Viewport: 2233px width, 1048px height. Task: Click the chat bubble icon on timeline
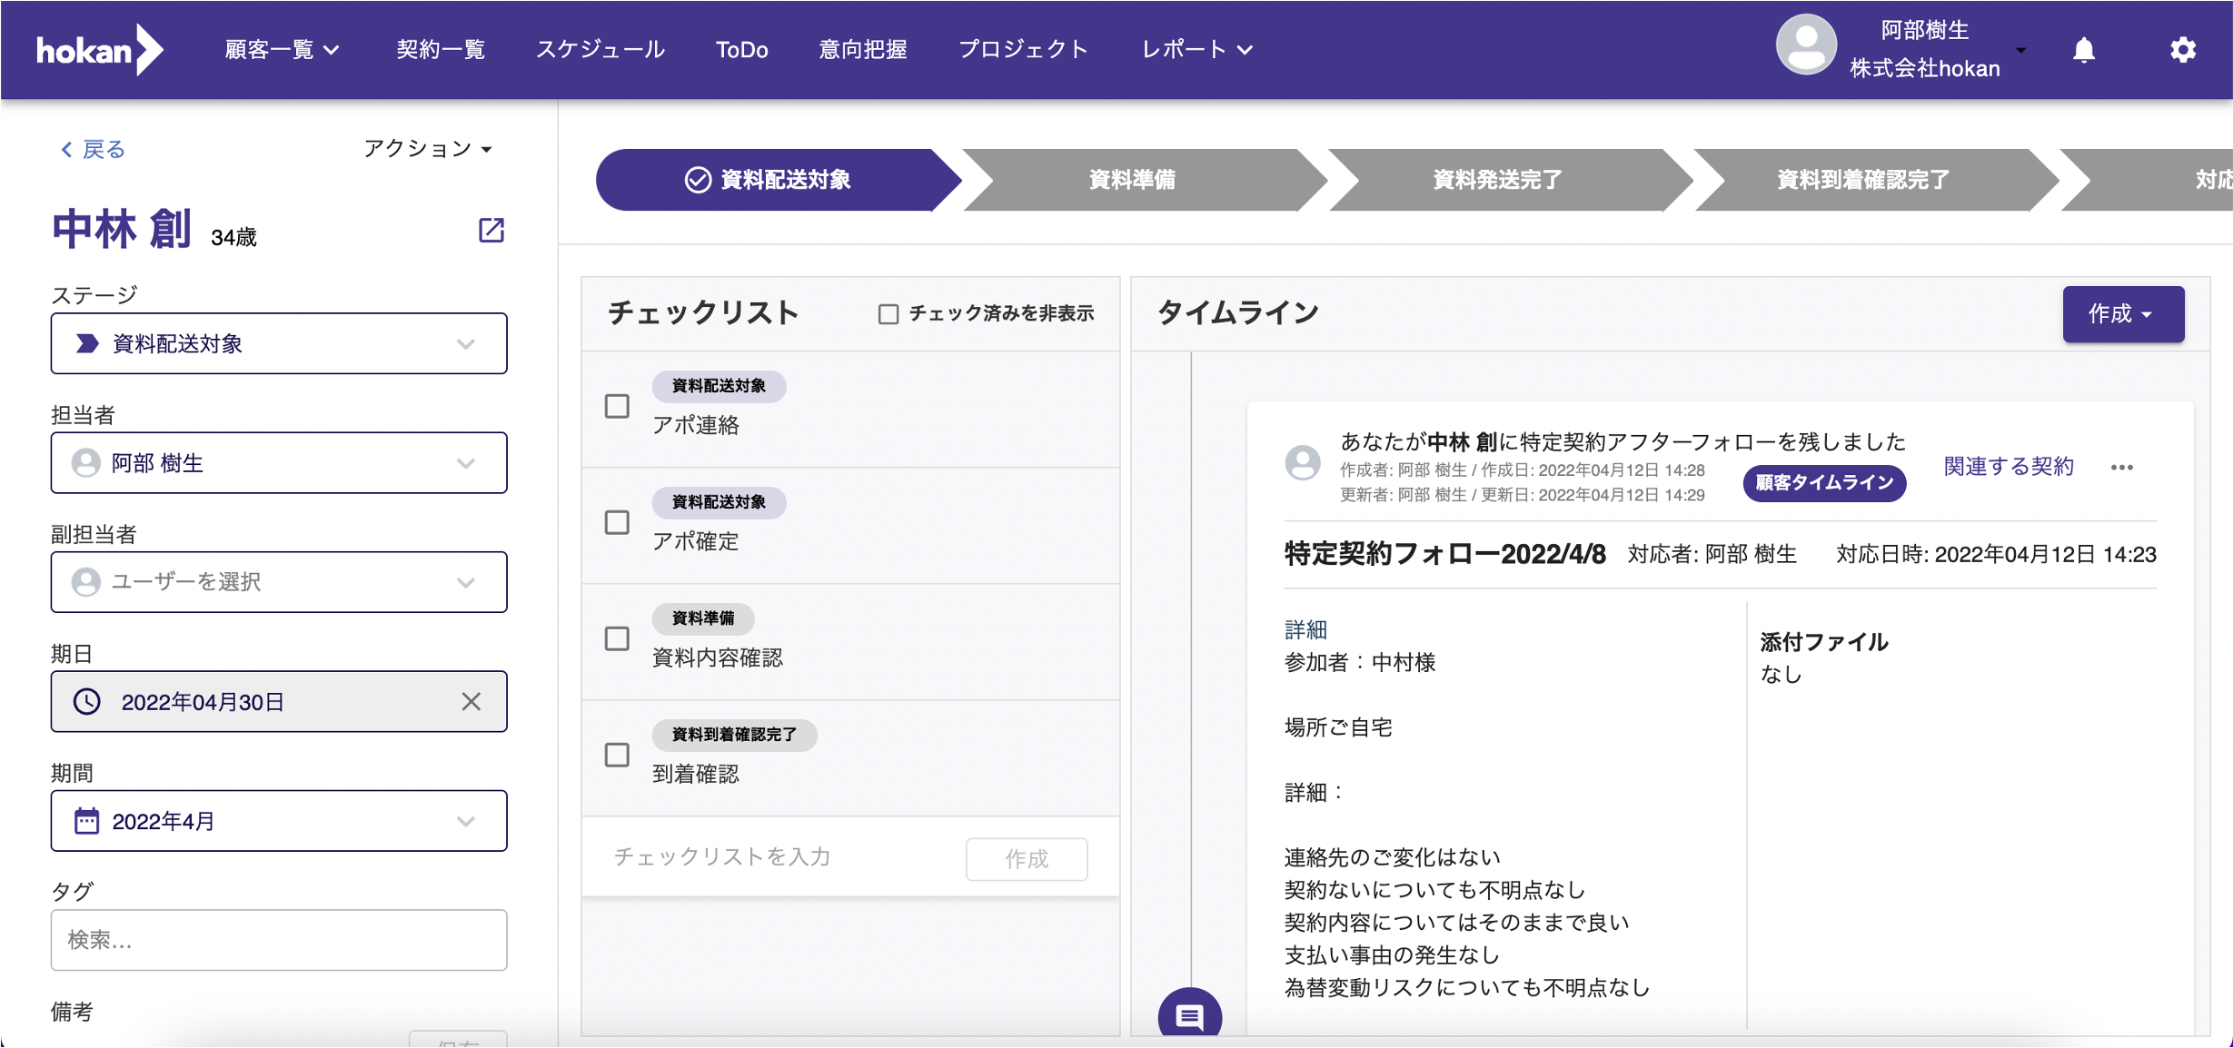pos(1189,1015)
